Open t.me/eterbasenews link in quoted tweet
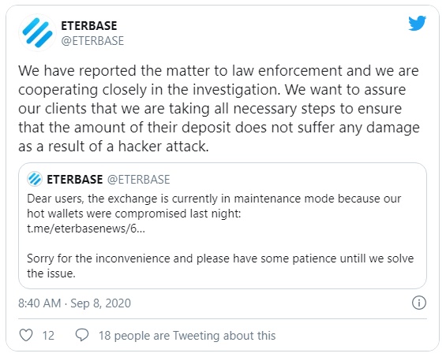The height and width of the screenshot is (357, 446). tap(86, 229)
